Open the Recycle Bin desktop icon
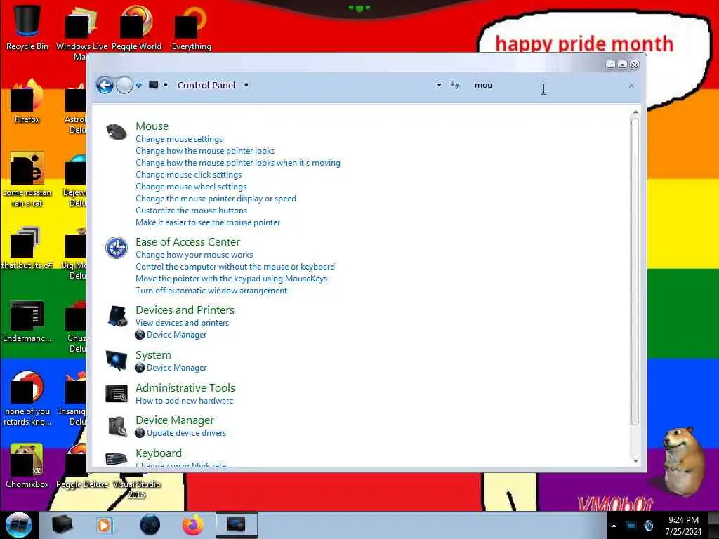This screenshot has height=539, width=719. (x=27, y=27)
